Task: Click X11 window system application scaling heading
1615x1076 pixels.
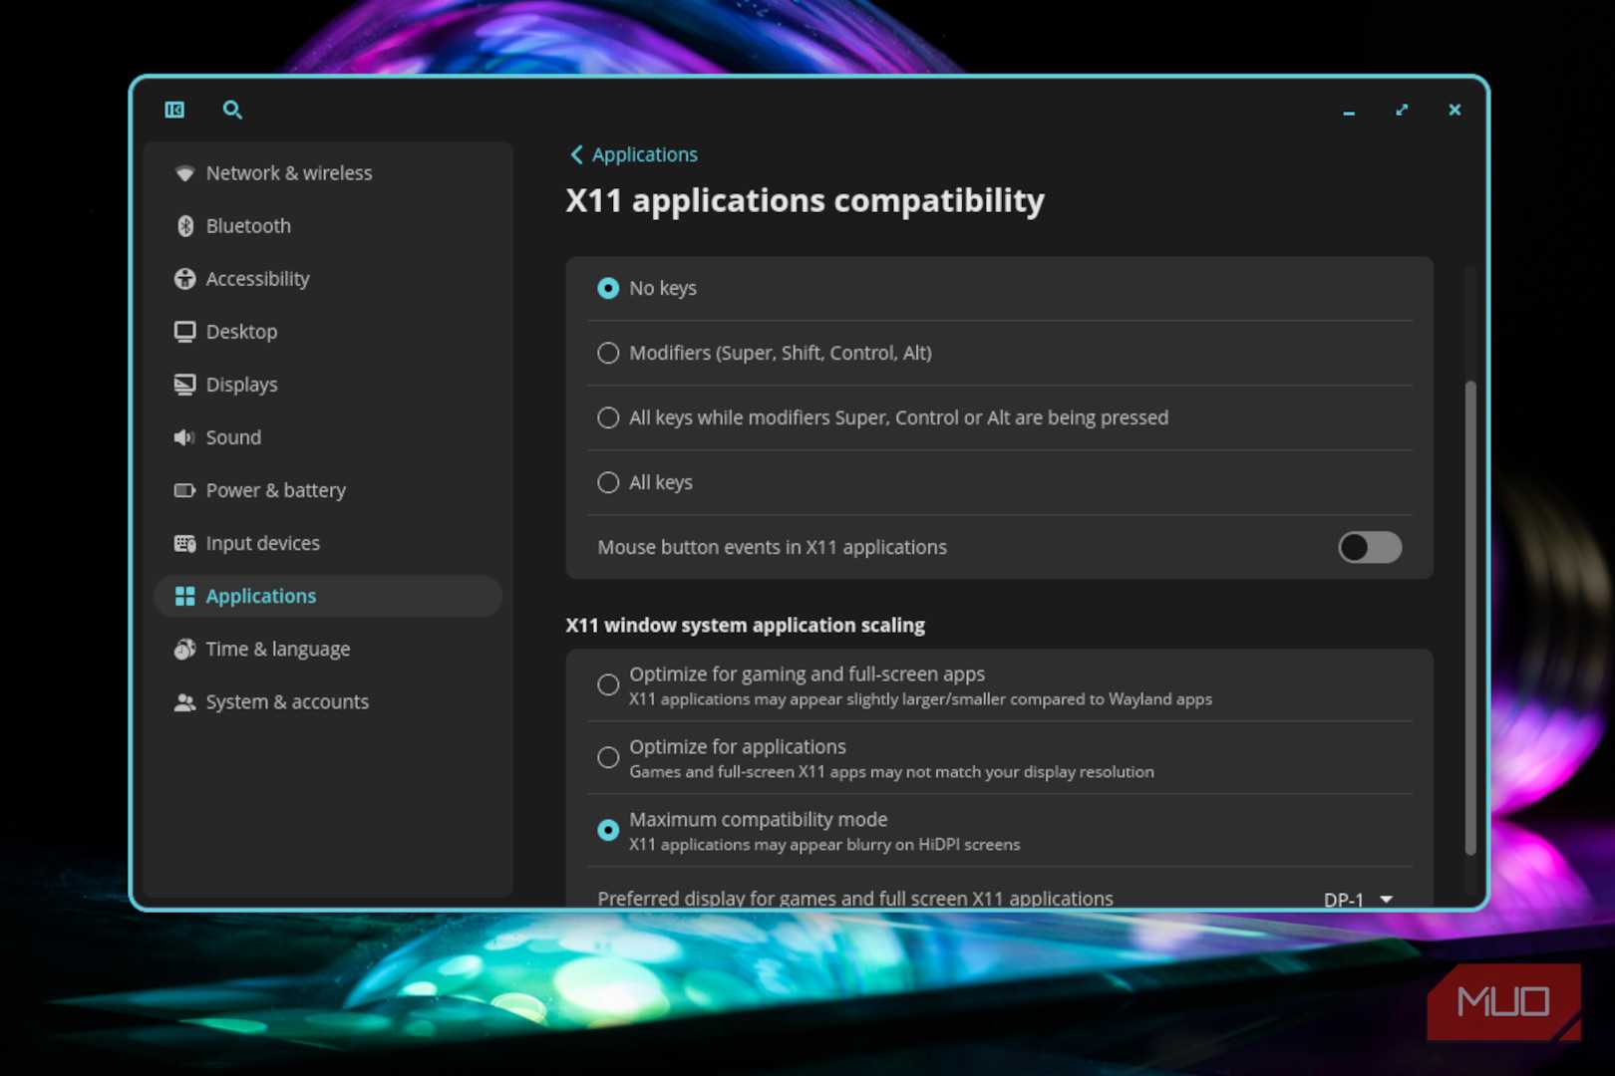Action: click(745, 626)
